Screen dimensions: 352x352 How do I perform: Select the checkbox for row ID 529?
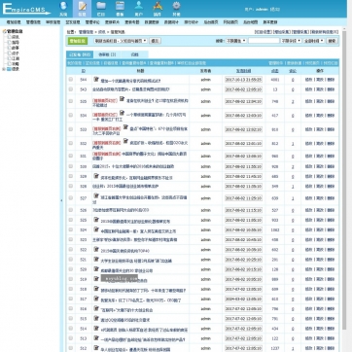71,176
